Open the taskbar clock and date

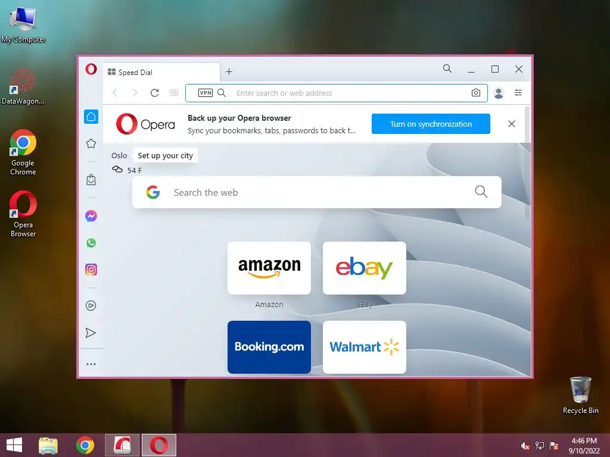584,446
